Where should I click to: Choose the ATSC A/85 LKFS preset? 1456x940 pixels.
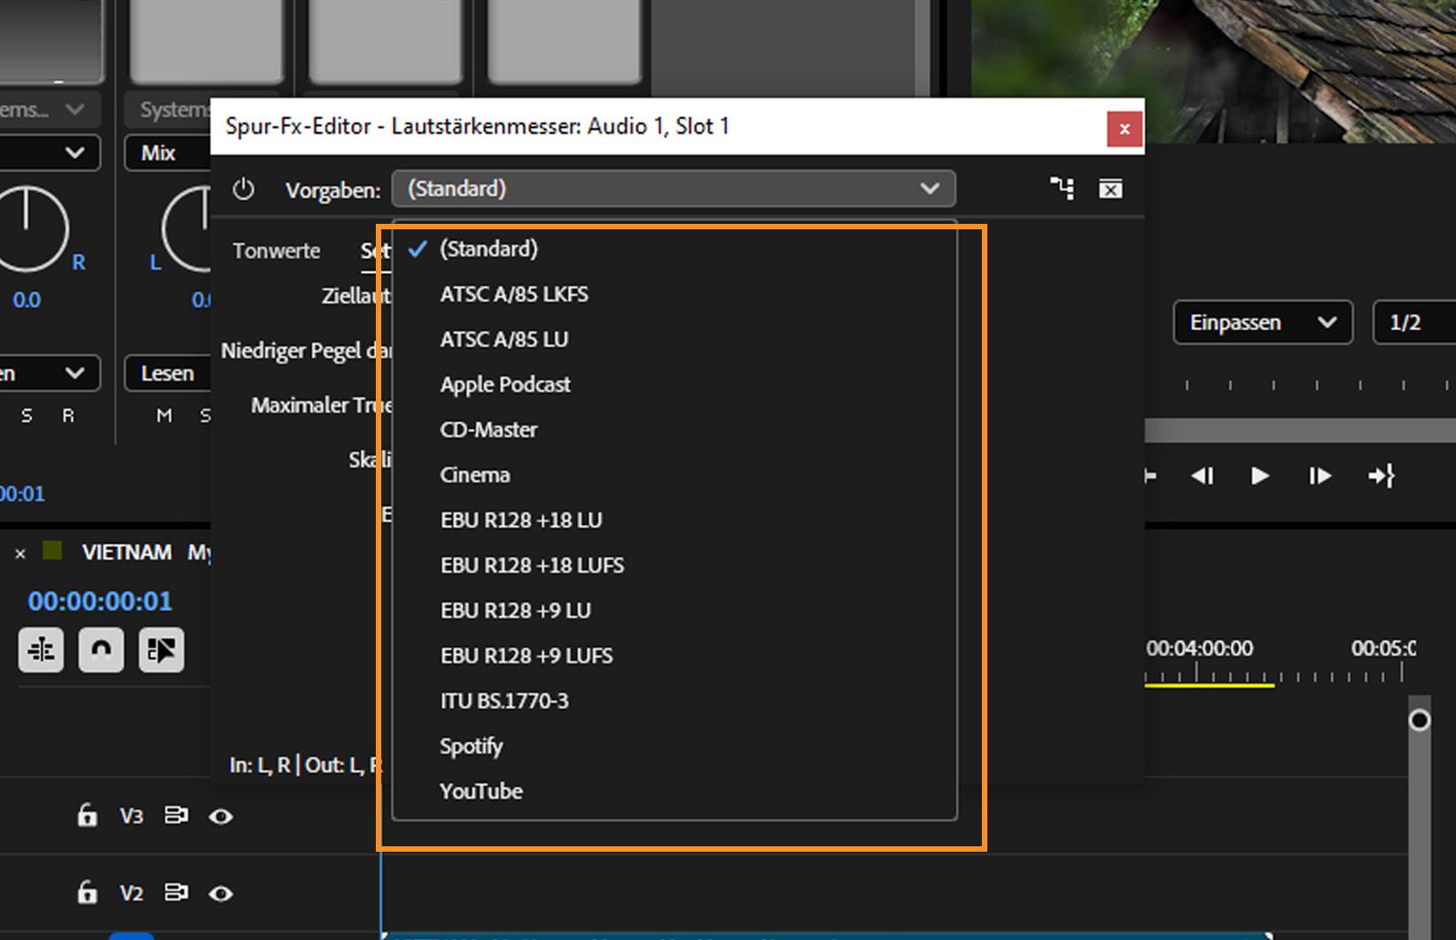674,295
